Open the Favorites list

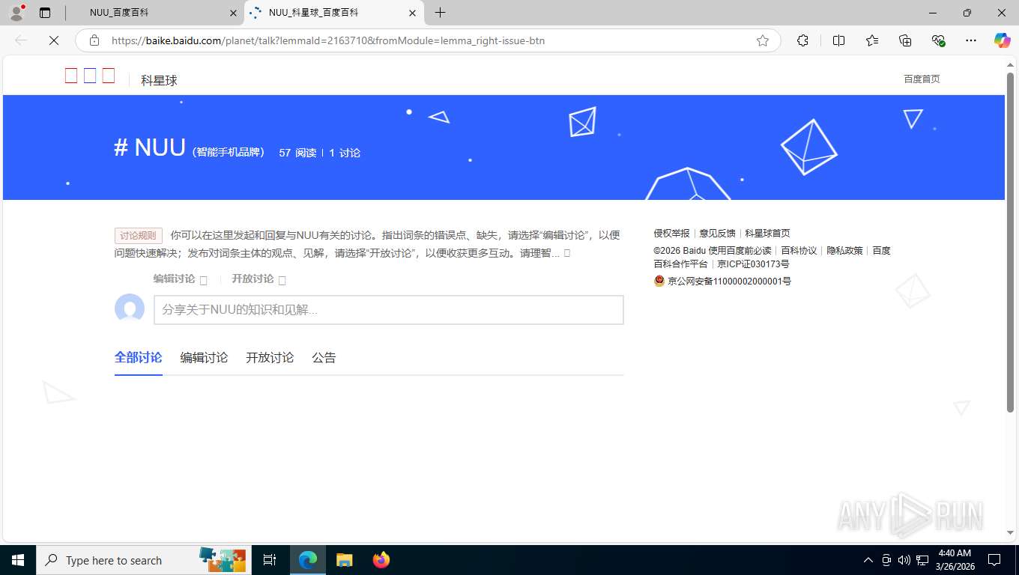[872, 40]
